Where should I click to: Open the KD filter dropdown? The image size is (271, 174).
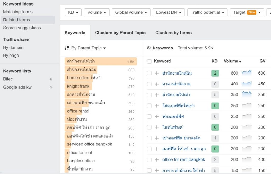point(73,12)
